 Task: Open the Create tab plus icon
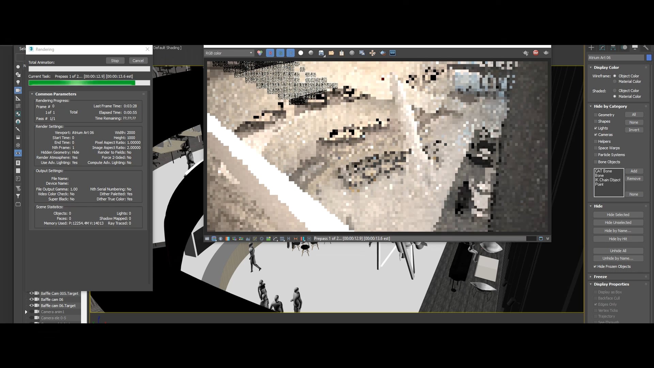[x=591, y=48]
